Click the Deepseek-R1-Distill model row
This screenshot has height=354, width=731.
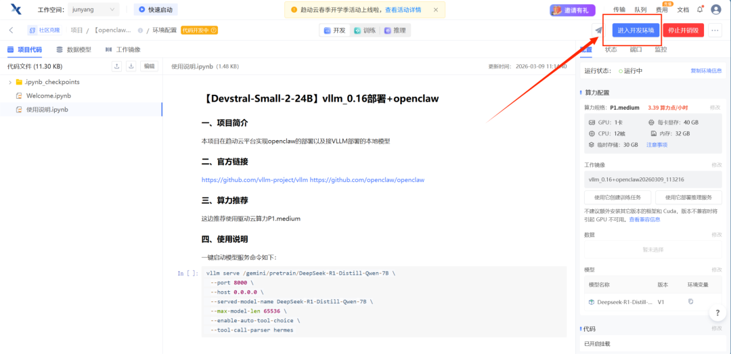pyautogui.click(x=652, y=302)
